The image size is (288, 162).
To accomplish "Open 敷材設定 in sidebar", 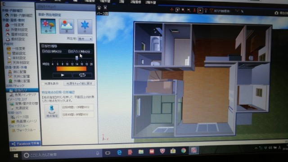I will [15, 39].
